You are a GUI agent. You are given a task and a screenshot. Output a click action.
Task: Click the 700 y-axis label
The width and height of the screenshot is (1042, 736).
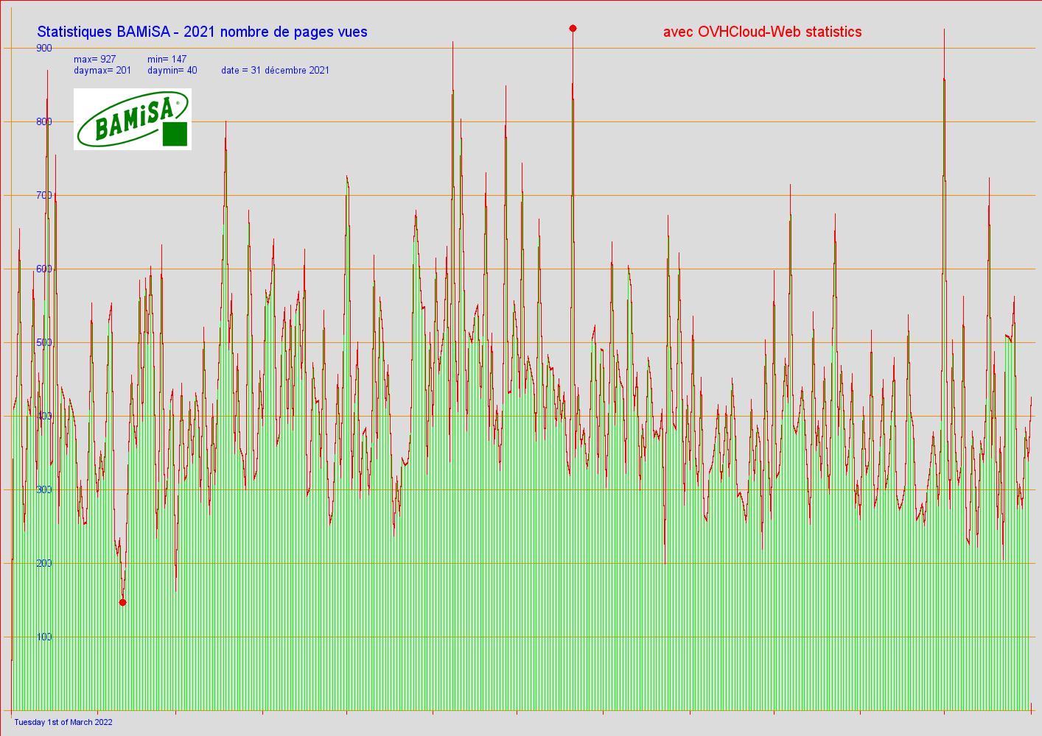point(44,195)
